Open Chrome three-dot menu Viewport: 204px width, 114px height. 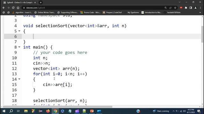tap(200, 8)
